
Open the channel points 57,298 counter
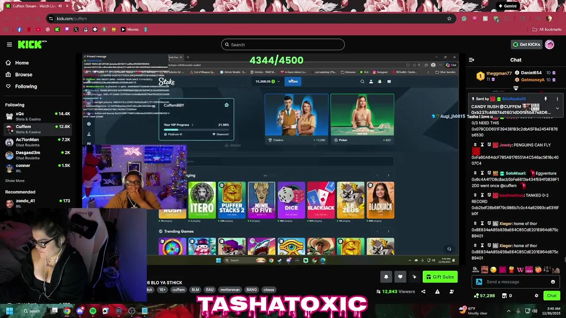coord(484,296)
